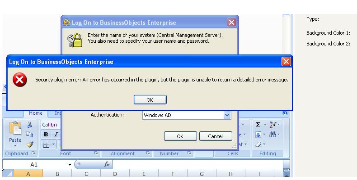Select column C header
Viewport: 357px width, 180px height.
(x=86, y=174)
